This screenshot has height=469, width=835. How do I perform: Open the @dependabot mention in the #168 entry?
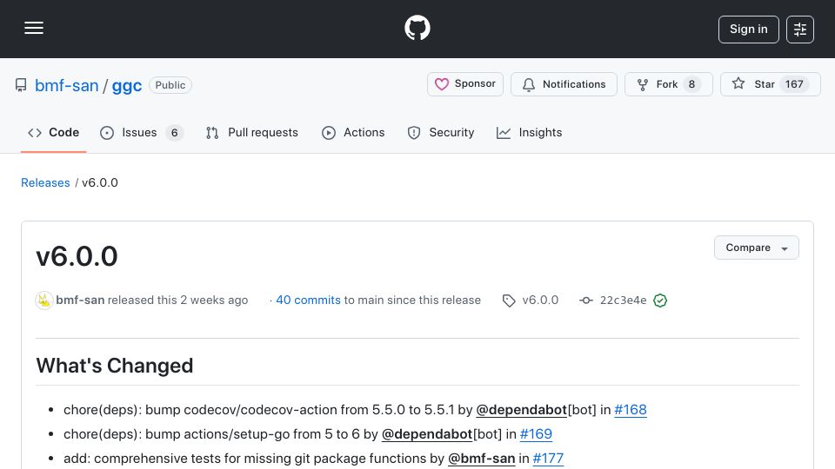click(521, 409)
